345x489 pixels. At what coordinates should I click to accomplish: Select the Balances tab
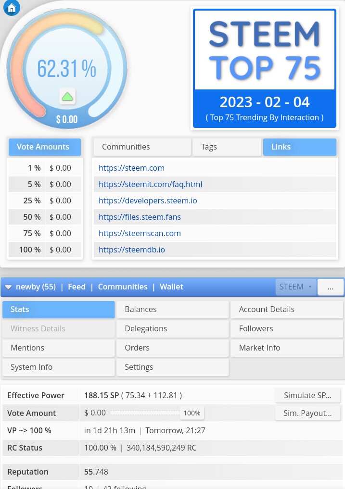point(173,309)
